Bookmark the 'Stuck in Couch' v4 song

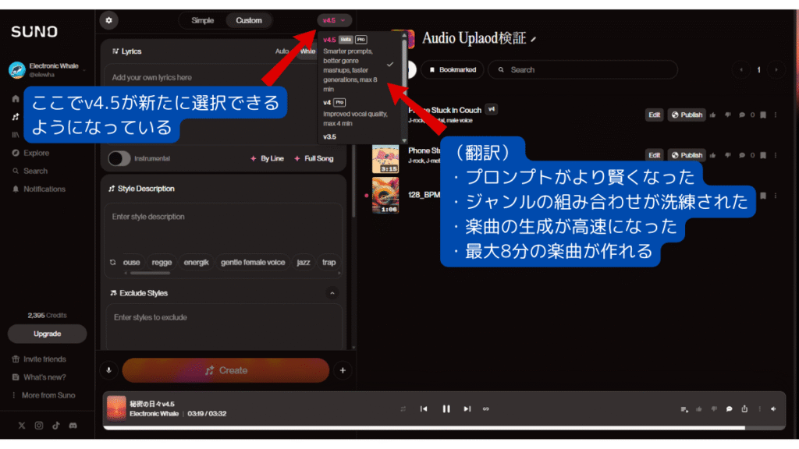(763, 115)
